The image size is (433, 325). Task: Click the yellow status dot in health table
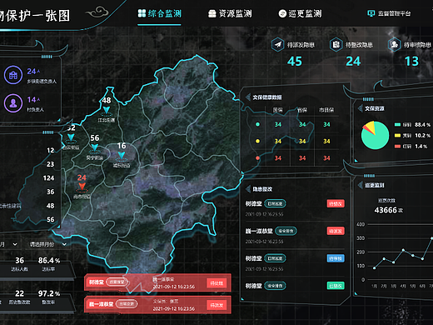click(x=257, y=141)
